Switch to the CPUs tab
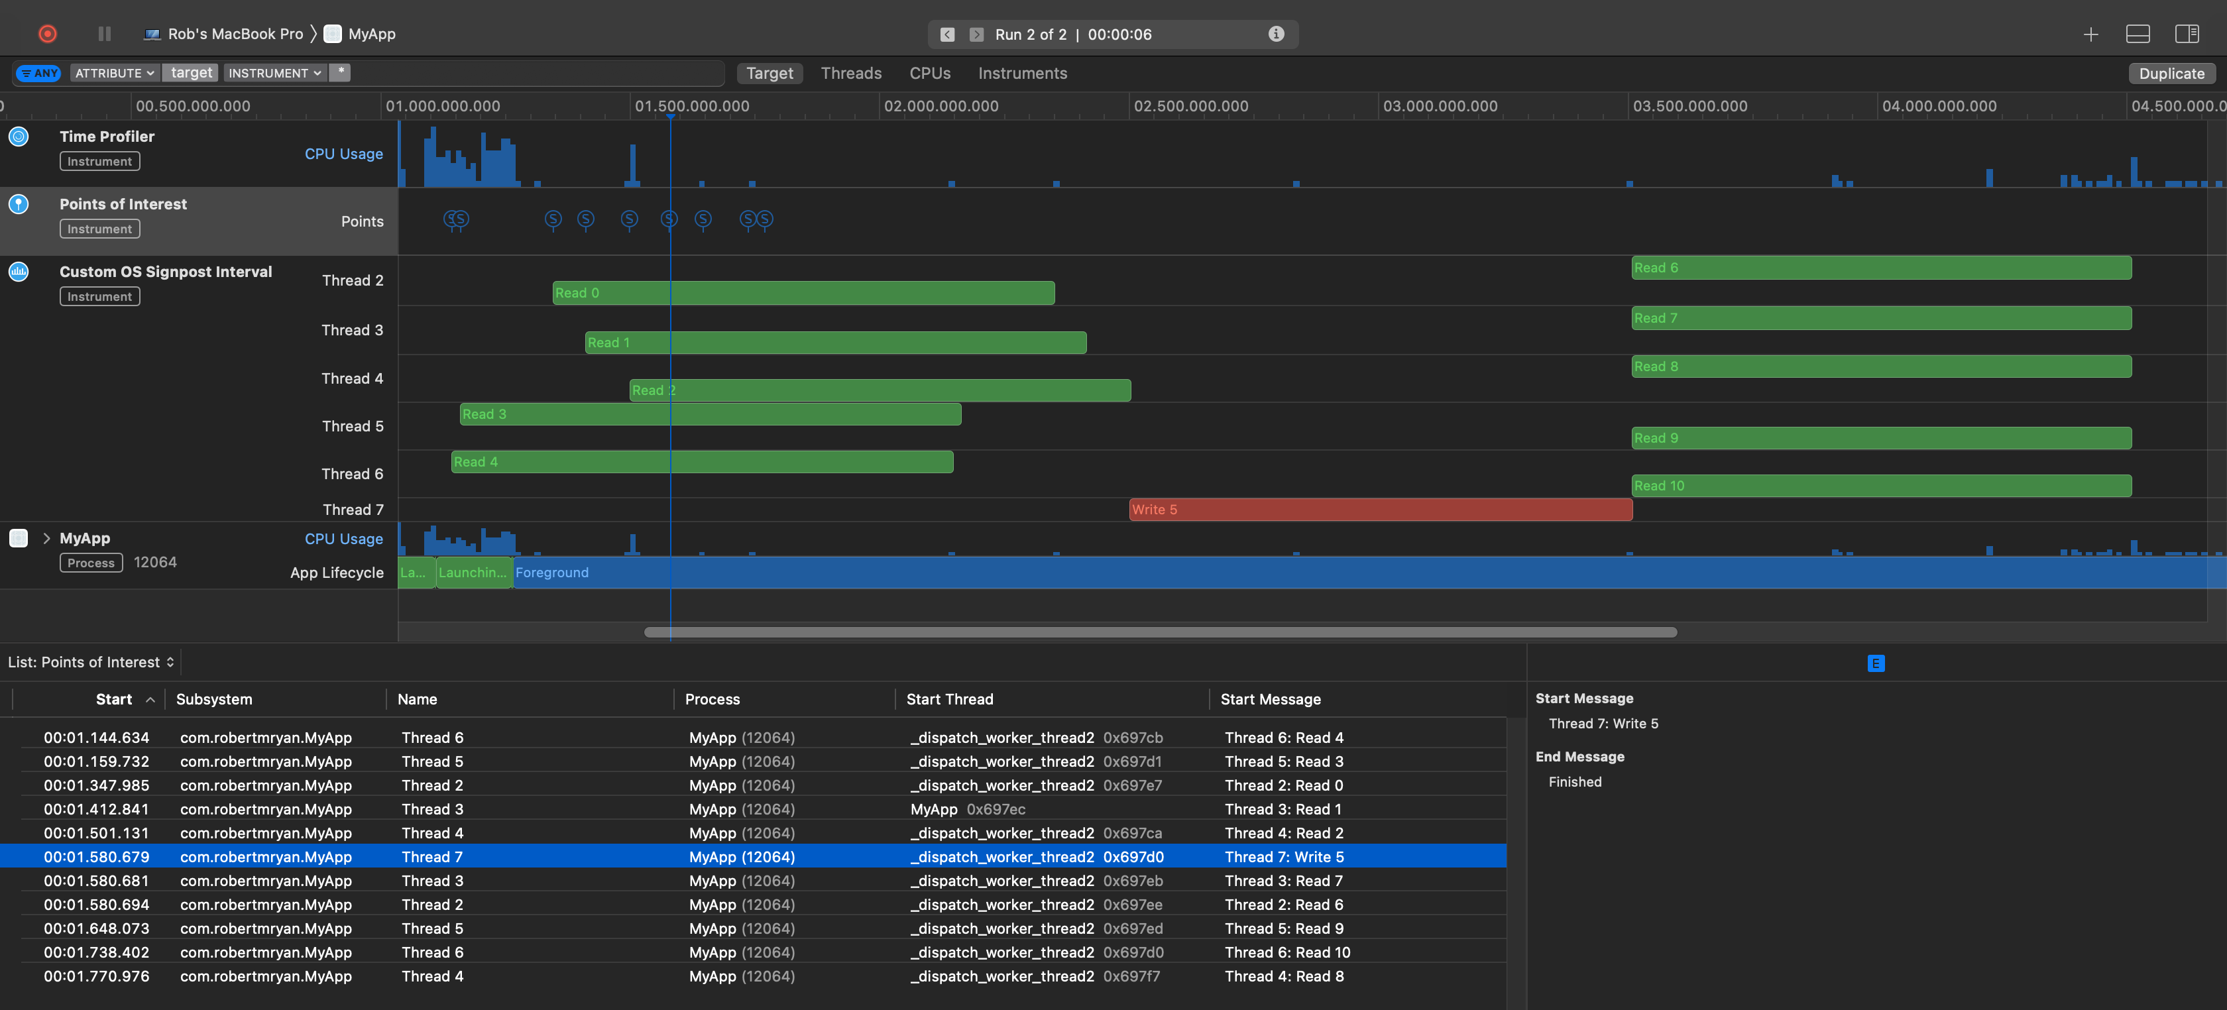2227x1010 pixels. click(x=929, y=74)
